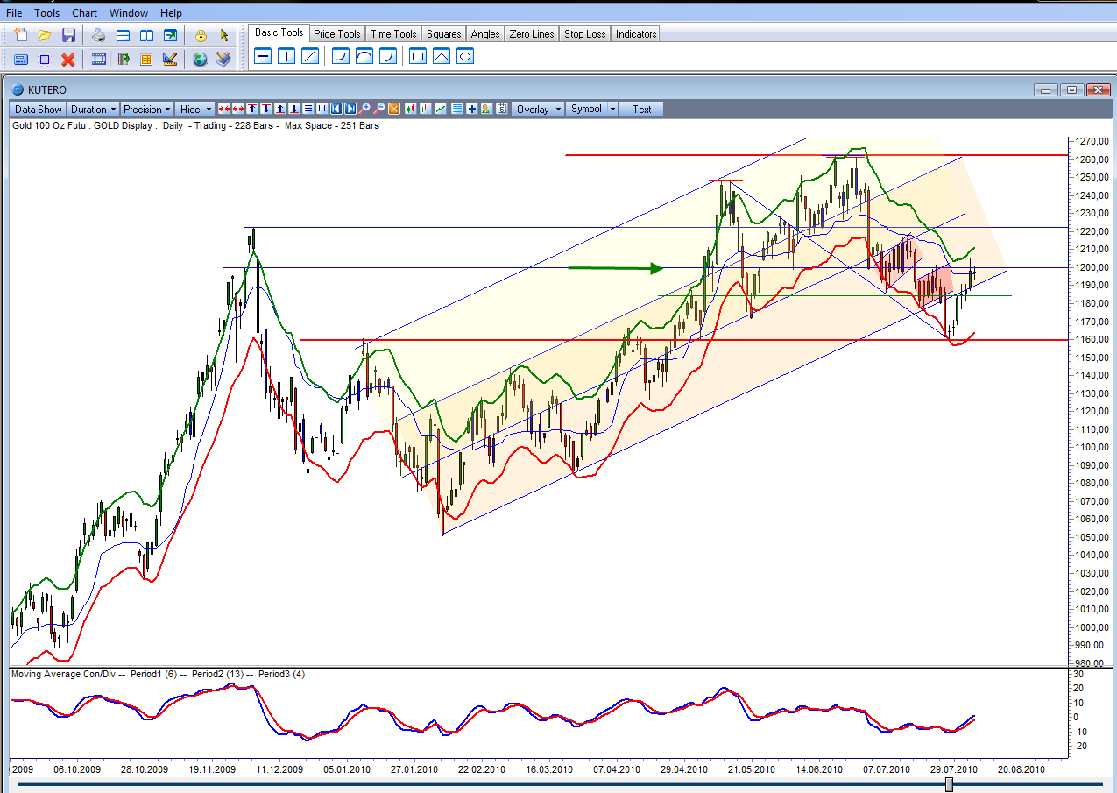The image size is (1117, 793).
Task: Click the zoom in magnifier icon
Action: tap(364, 110)
